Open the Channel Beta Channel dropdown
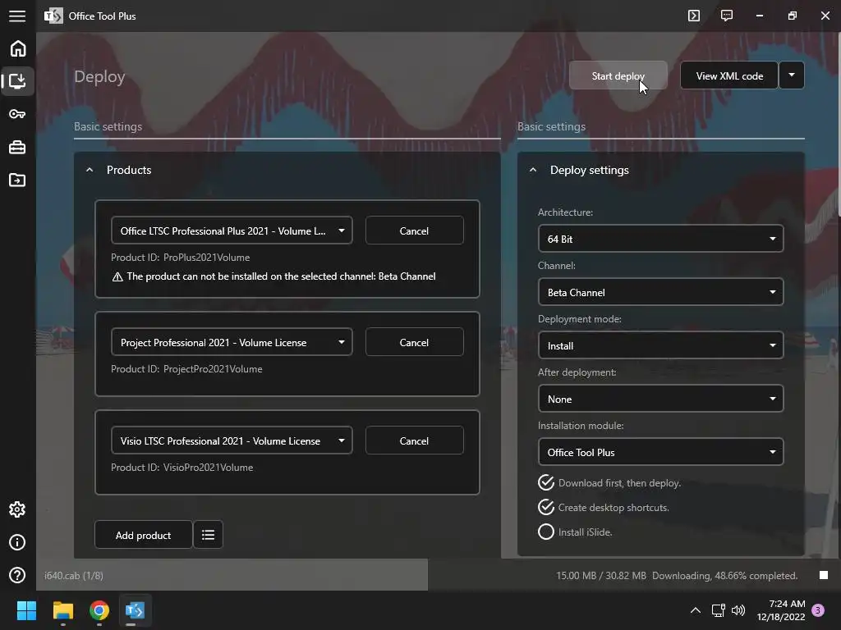The height and width of the screenshot is (630, 841). click(x=661, y=292)
